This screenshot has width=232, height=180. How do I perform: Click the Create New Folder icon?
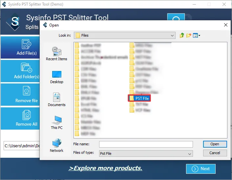[x=189, y=35]
